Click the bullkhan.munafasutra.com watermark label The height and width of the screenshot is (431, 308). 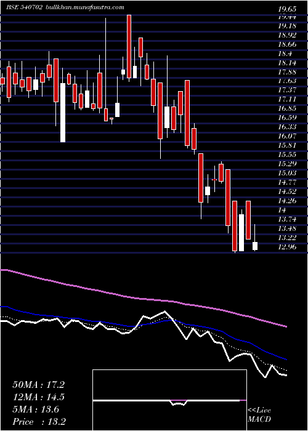[x=84, y=7]
